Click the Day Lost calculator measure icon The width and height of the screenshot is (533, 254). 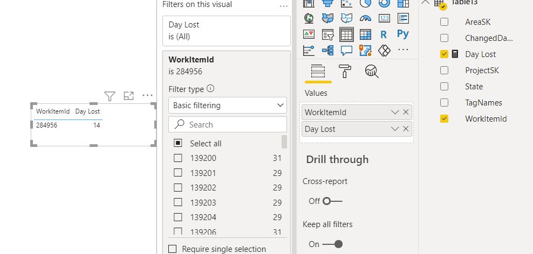click(x=455, y=54)
